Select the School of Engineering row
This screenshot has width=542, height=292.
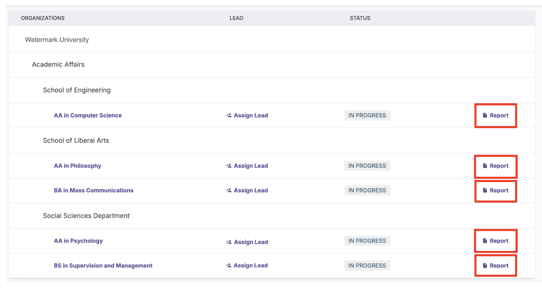[77, 90]
